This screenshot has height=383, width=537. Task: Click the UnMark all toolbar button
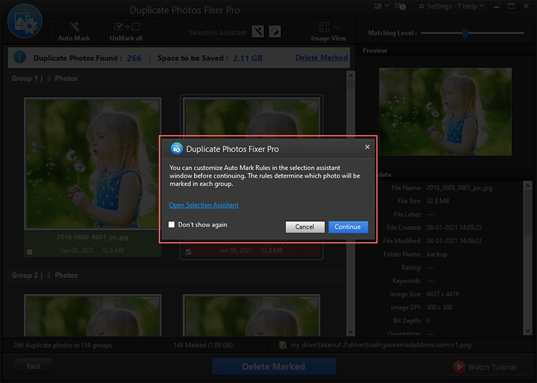click(x=126, y=31)
